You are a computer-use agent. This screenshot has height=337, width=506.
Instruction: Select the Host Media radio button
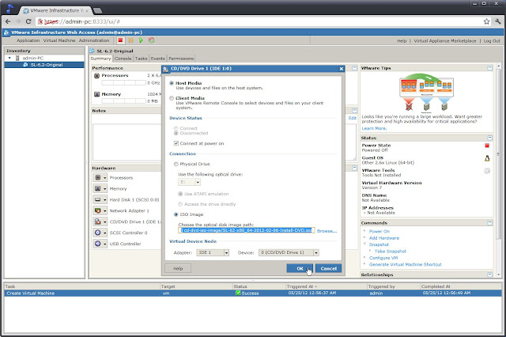(172, 83)
